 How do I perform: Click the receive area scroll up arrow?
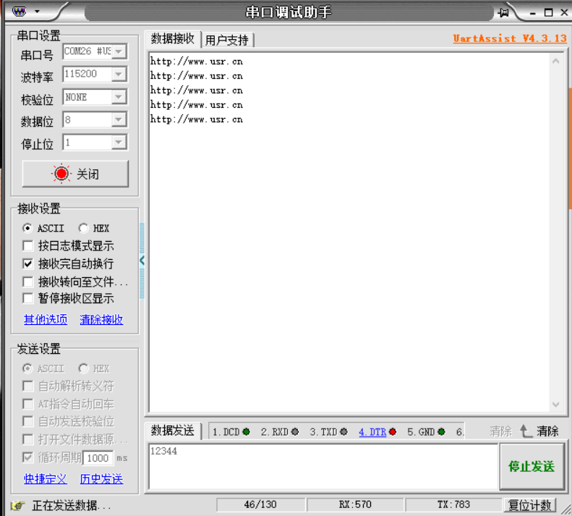click(555, 61)
